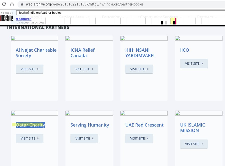Viewport: 225px width, 166px height.
Task: Click broken image above Al Najat Charitable Society
Action: (34, 38)
